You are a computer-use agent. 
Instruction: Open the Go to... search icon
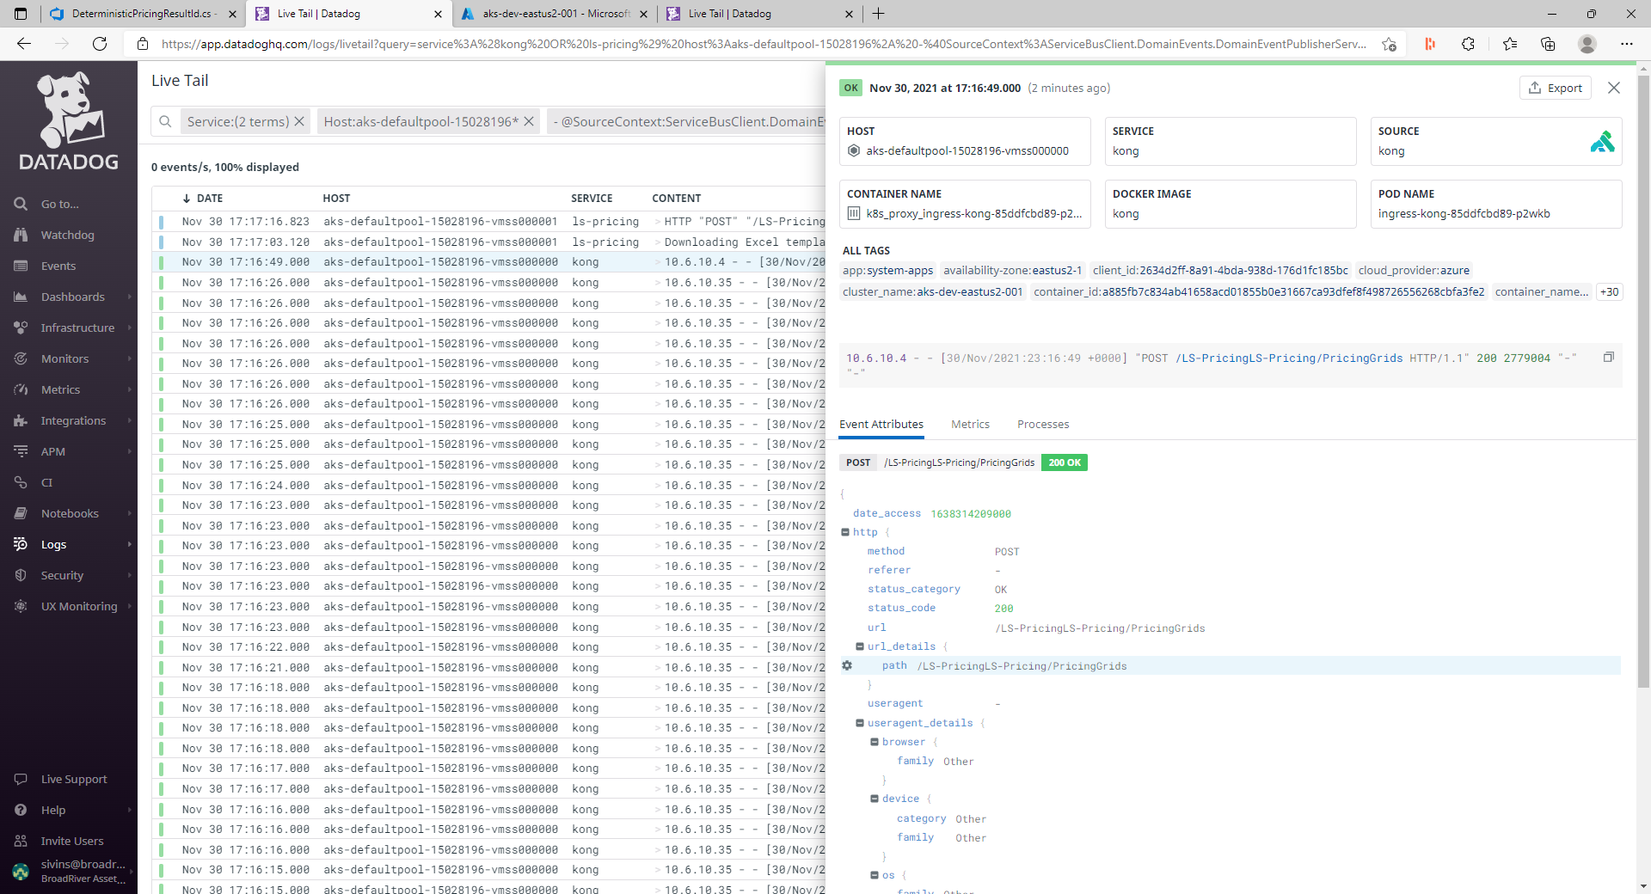(21, 204)
